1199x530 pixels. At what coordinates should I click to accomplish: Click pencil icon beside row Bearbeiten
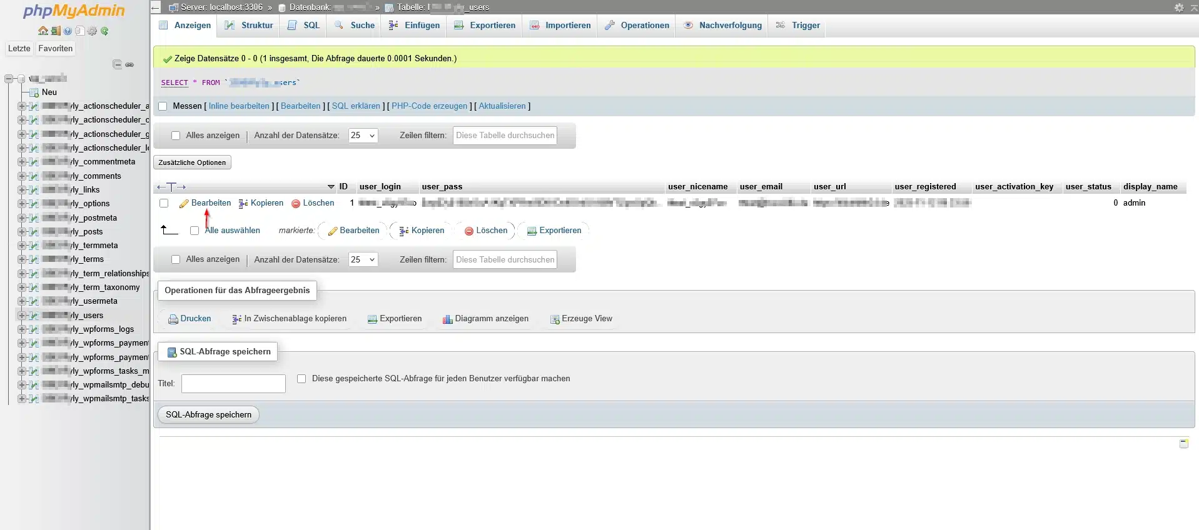tap(184, 204)
